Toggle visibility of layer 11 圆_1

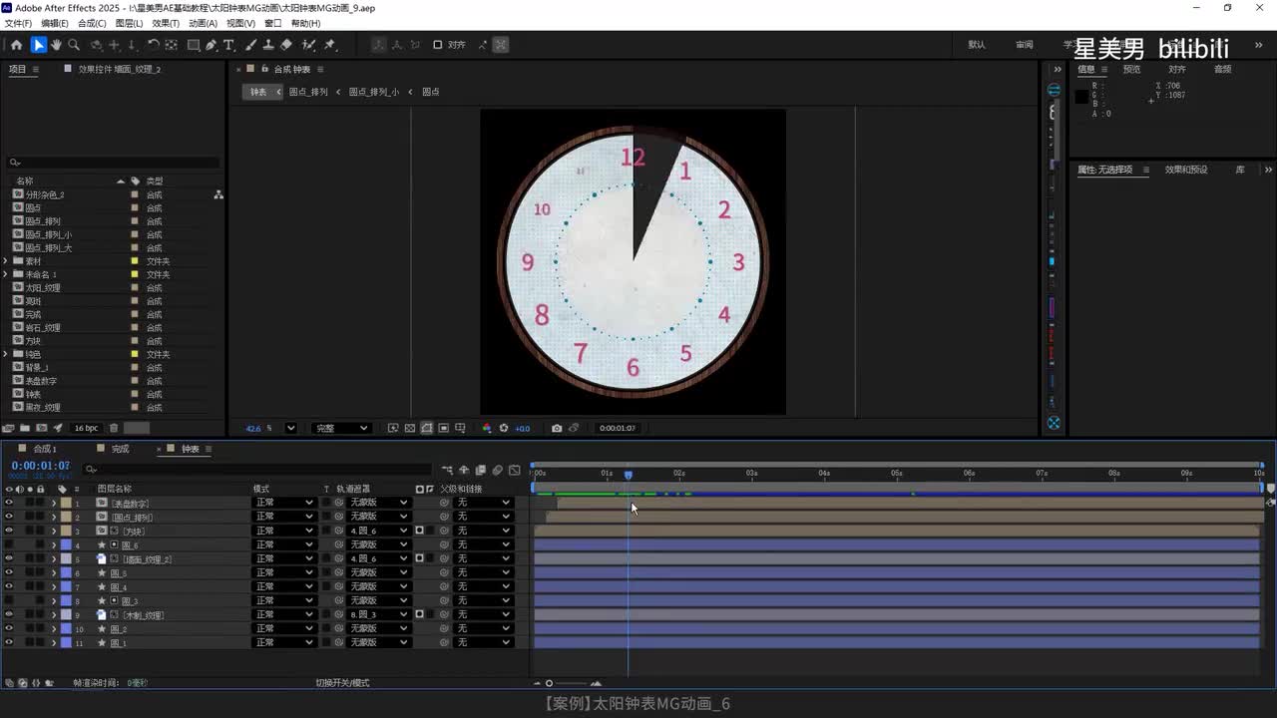(9, 643)
